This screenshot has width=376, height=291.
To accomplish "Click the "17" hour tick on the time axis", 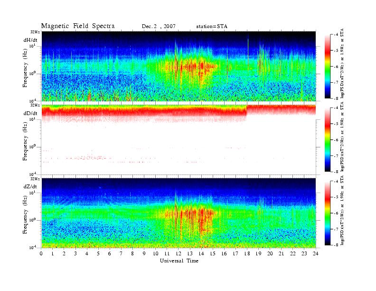I will 236,253.
